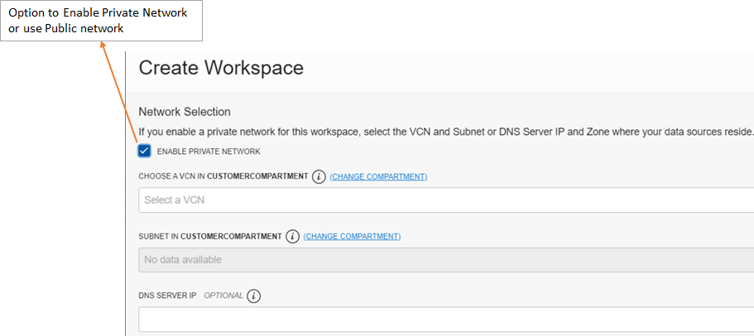Click the Option to Enable Private Network callout
The image size is (754, 336).
pyautogui.click(x=101, y=21)
